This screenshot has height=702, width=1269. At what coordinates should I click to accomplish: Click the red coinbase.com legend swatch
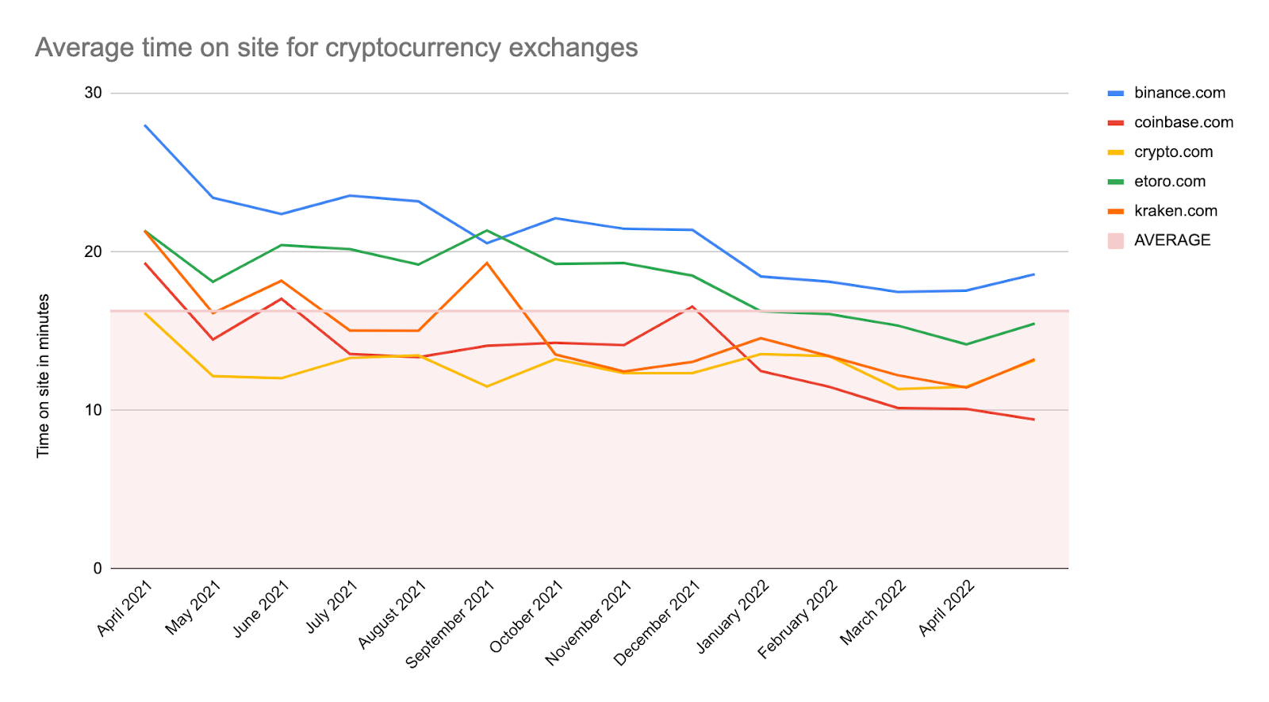click(x=1116, y=123)
